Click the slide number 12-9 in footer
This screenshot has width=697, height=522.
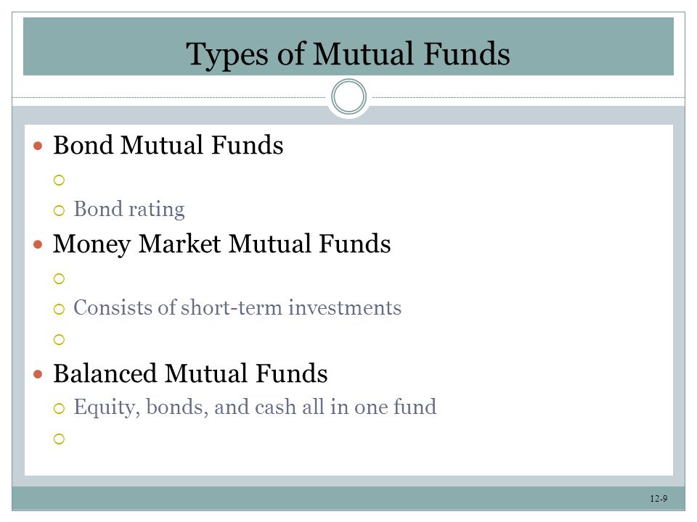click(659, 499)
